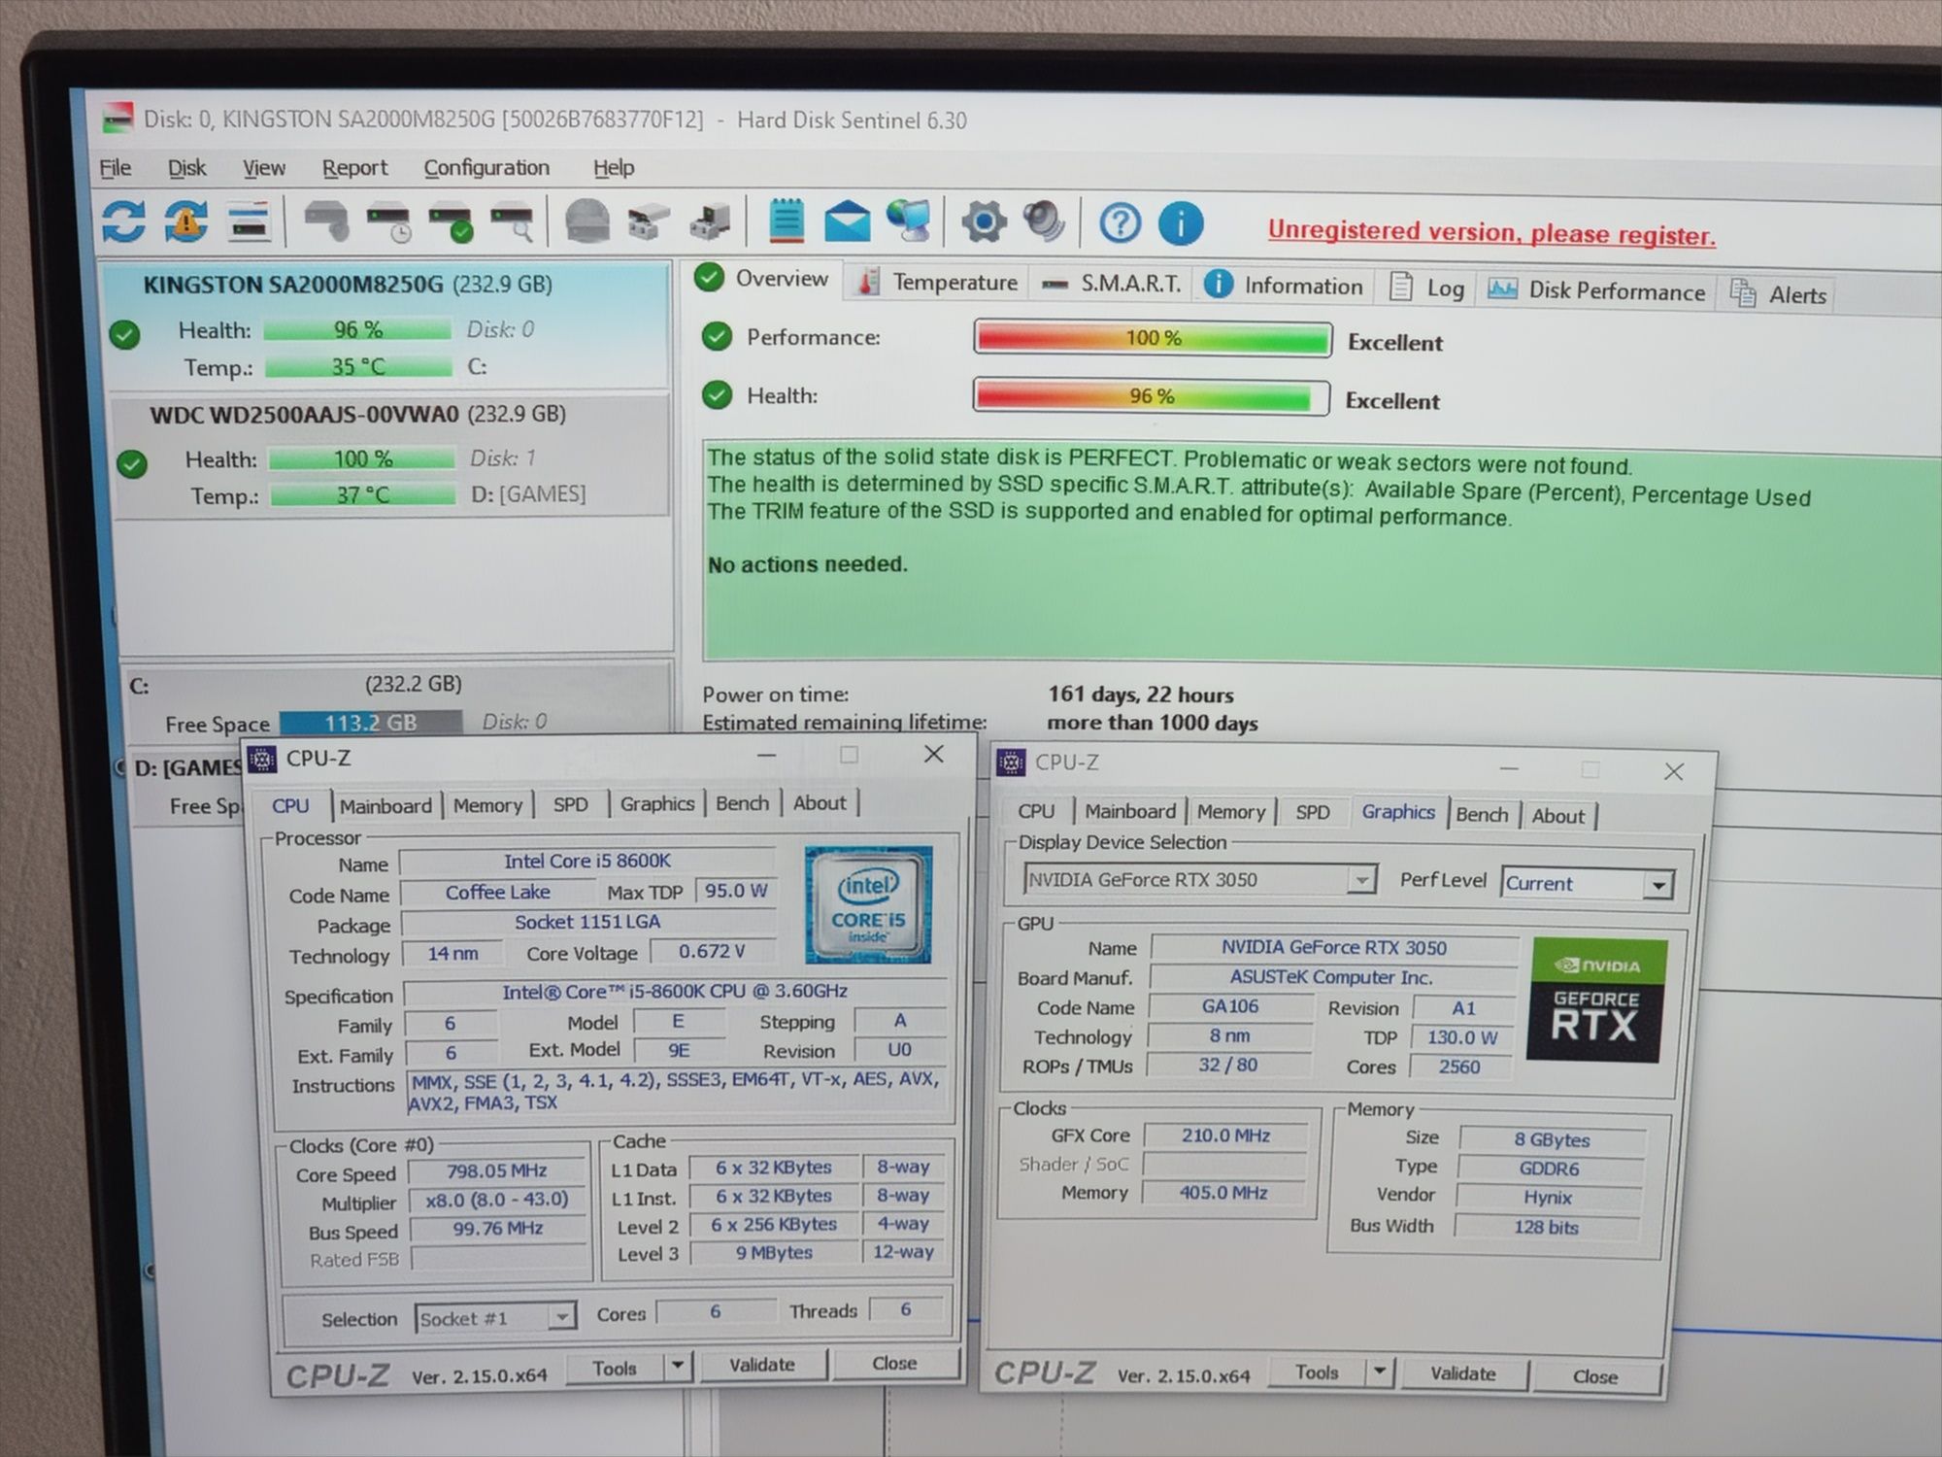
Task: Open the Socket #1 selection dropdown
Action: point(561,1318)
